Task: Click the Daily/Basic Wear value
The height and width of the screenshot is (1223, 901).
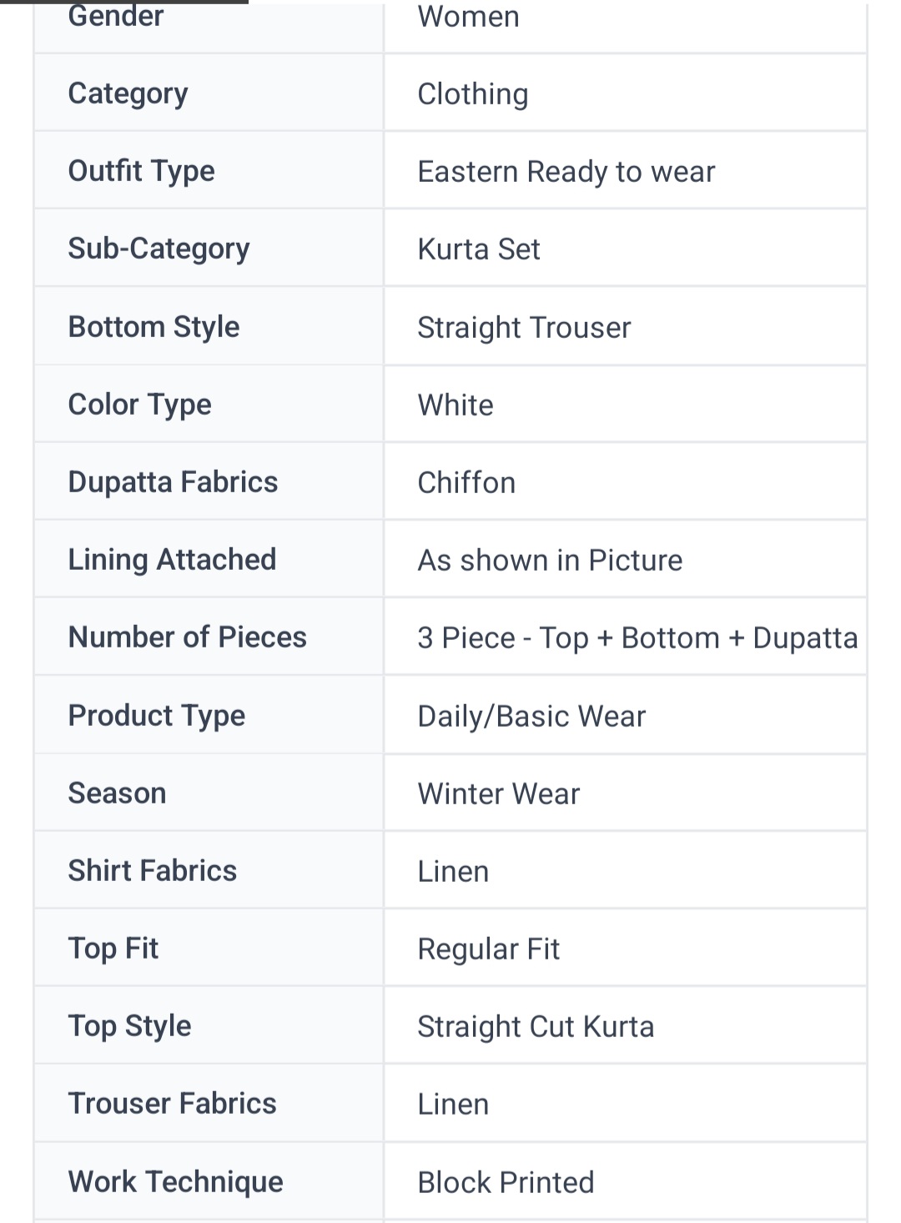Action: [531, 717]
